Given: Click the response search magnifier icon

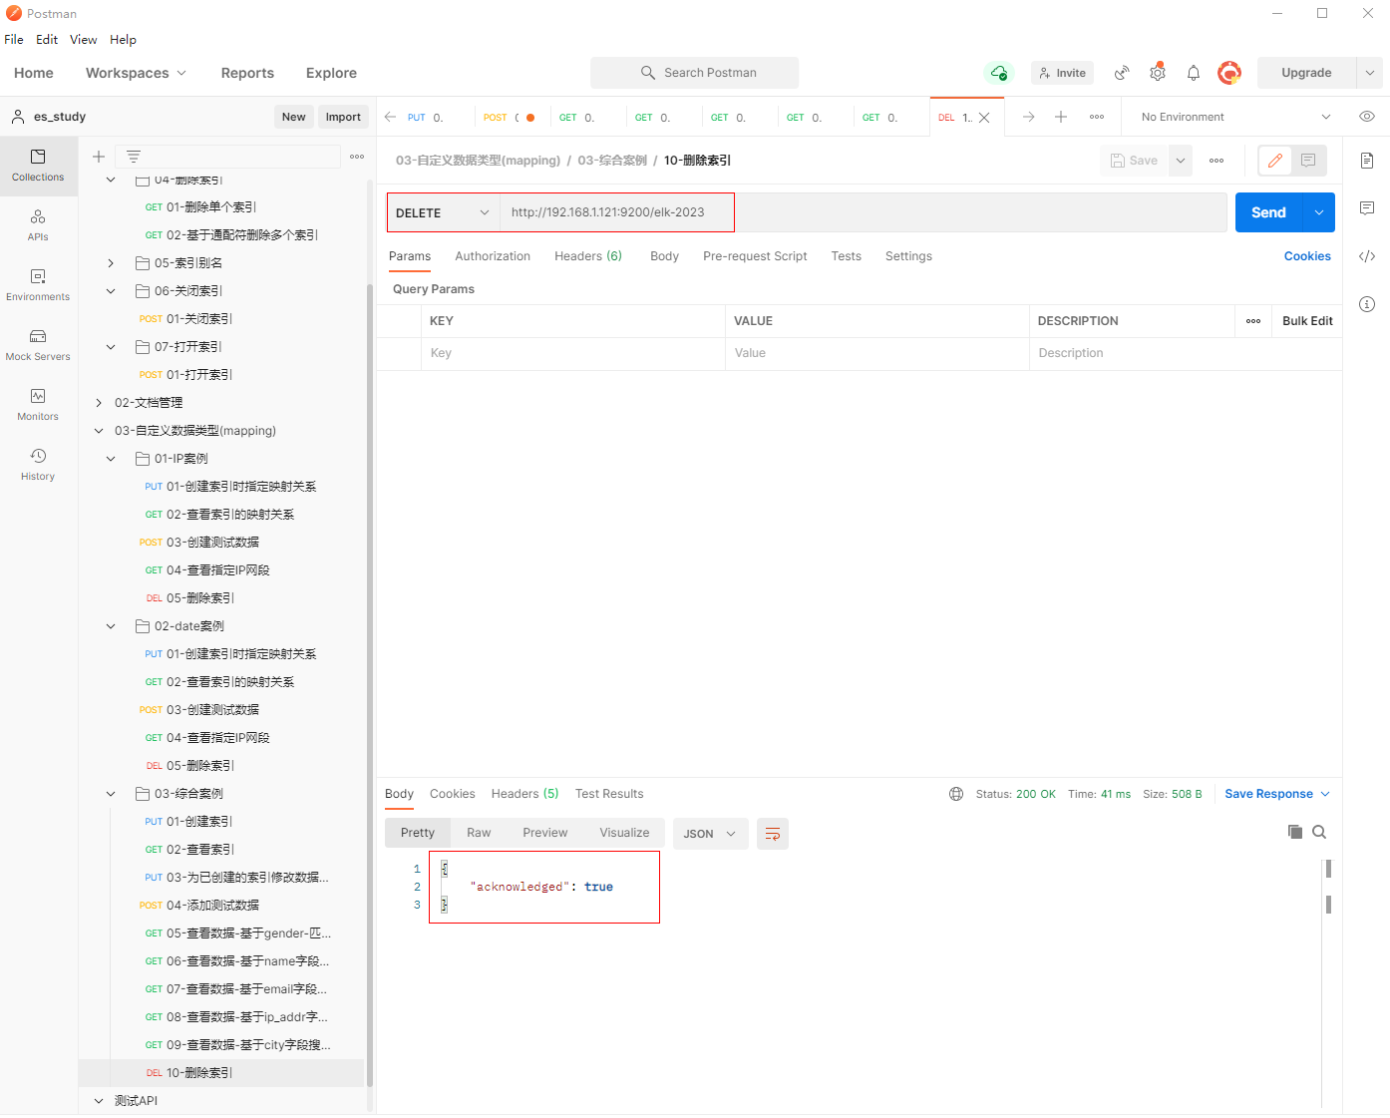Looking at the screenshot, I should (1319, 832).
